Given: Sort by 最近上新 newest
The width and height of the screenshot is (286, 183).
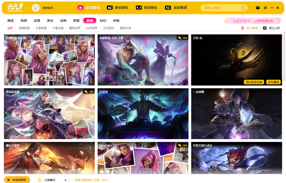Looking at the screenshot, I should click(271, 28).
